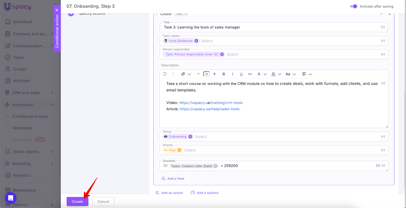Increase font size with the plus icon

tap(214, 74)
